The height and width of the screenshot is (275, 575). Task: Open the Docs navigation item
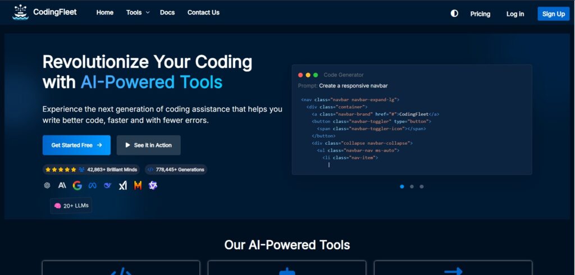(x=167, y=12)
